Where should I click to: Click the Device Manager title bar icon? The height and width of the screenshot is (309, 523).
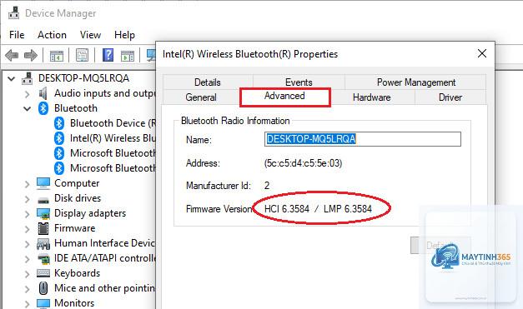pyautogui.click(x=13, y=12)
